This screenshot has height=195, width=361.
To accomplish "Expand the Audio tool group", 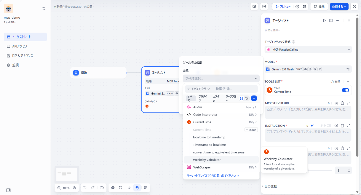I will point(221,107).
